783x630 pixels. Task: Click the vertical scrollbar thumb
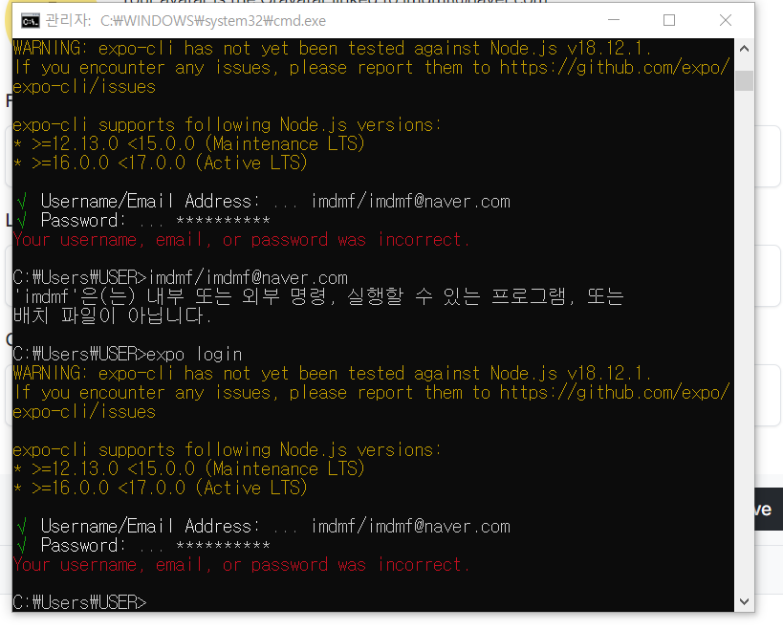(x=744, y=80)
